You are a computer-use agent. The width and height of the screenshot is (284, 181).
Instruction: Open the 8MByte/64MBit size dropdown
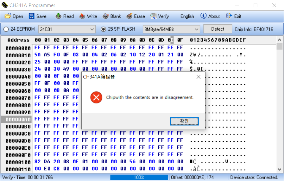[x=171, y=29]
